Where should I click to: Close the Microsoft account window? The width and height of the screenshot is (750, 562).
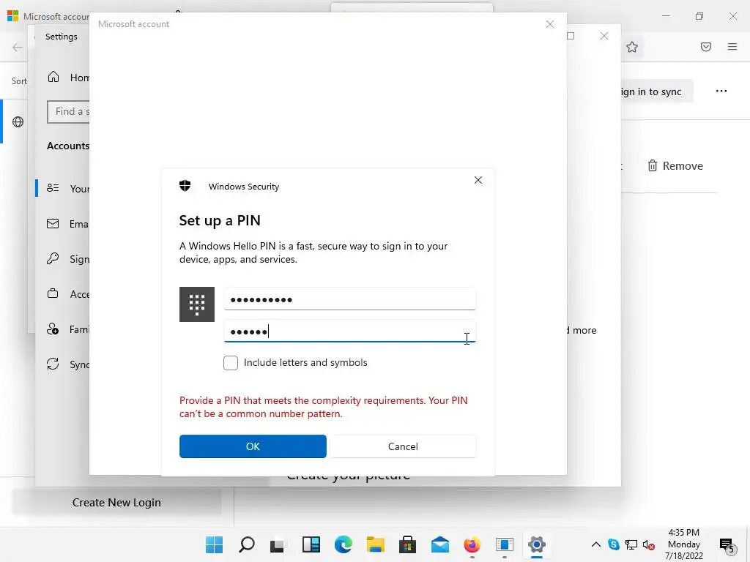[549, 24]
